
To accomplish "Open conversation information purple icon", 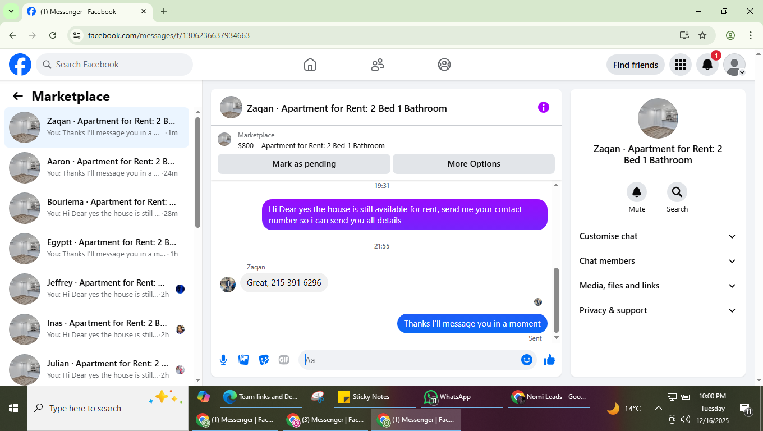I will coord(543,107).
